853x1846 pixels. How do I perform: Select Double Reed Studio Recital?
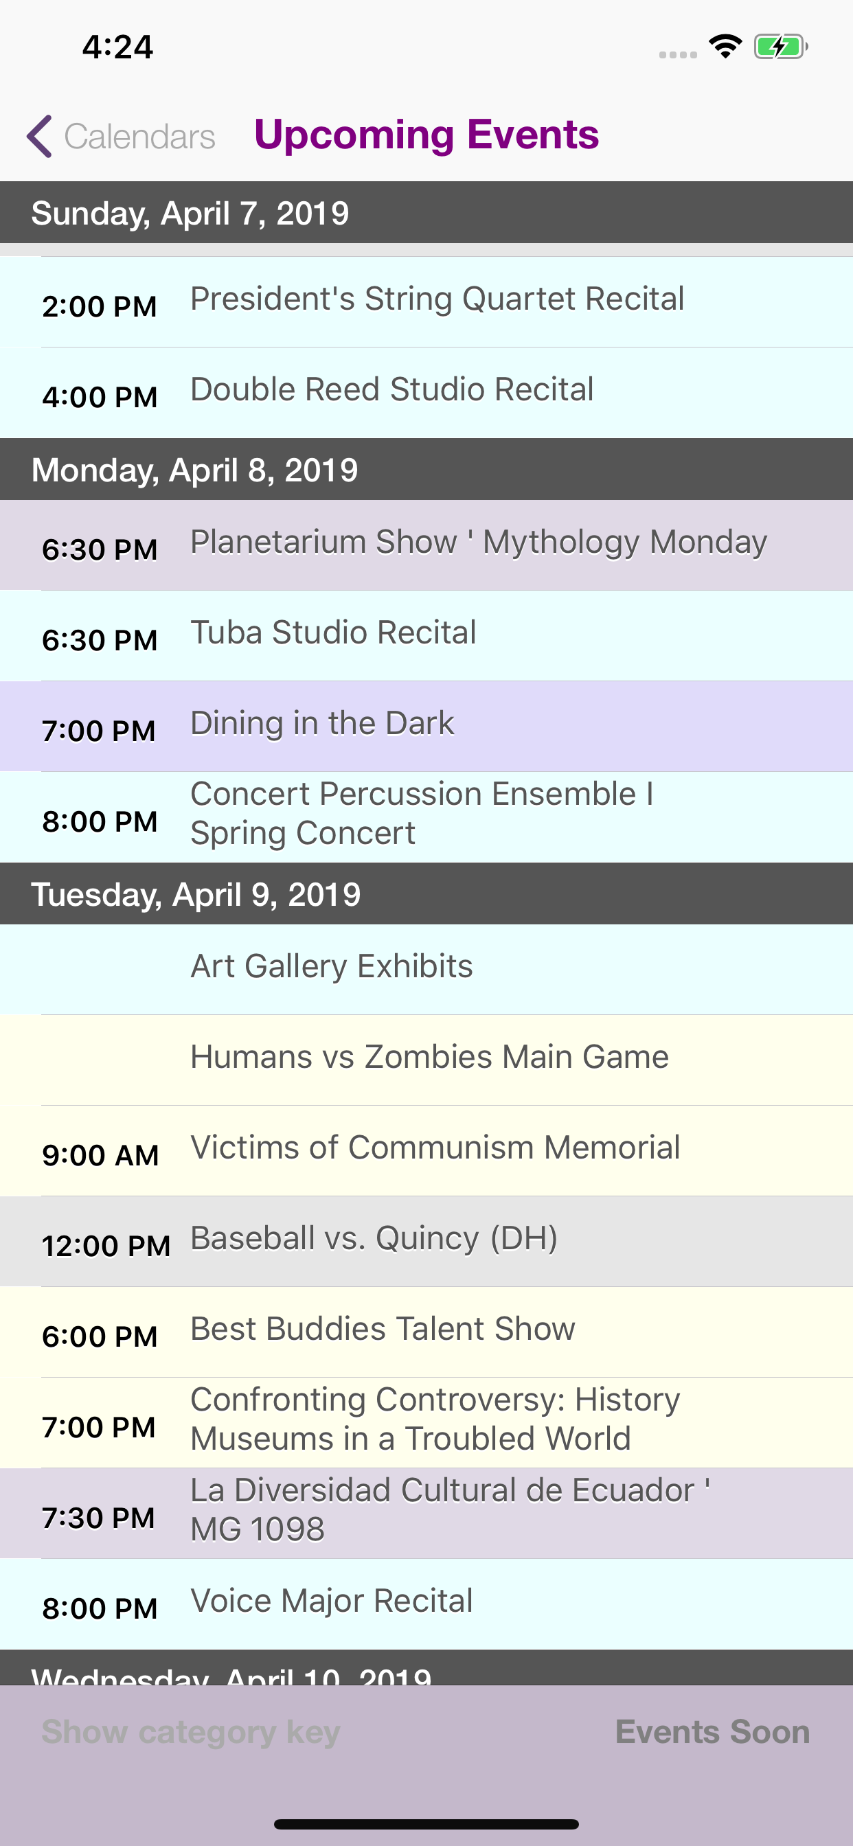pyautogui.click(x=427, y=393)
